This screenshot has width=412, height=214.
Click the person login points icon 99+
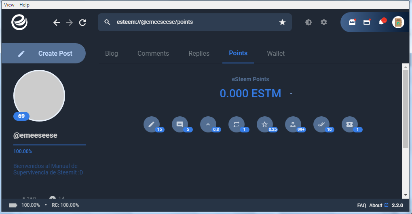(x=293, y=124)
